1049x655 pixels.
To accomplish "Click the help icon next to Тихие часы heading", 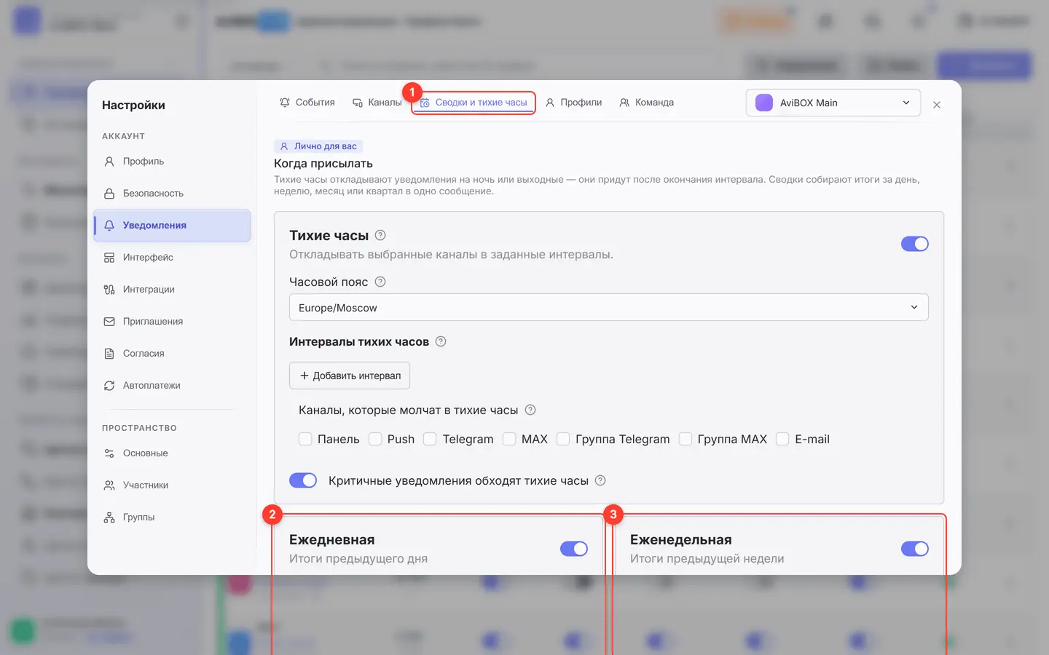I will [x=380, y=235].
